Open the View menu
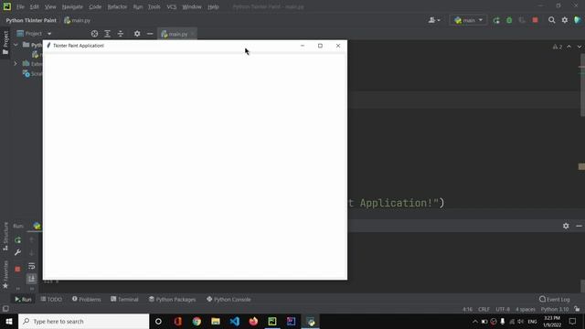Screen dimensions: 585x329 pyautogui.click(x=50, y=6)
